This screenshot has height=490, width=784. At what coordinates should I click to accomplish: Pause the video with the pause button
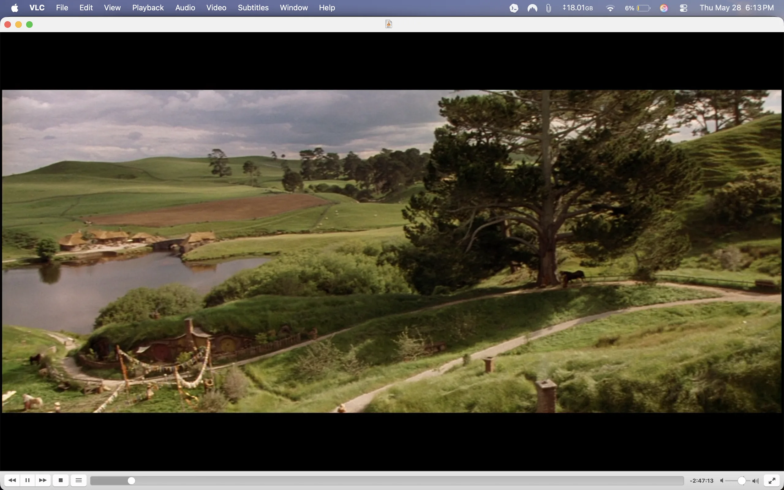tap(28, 480)
